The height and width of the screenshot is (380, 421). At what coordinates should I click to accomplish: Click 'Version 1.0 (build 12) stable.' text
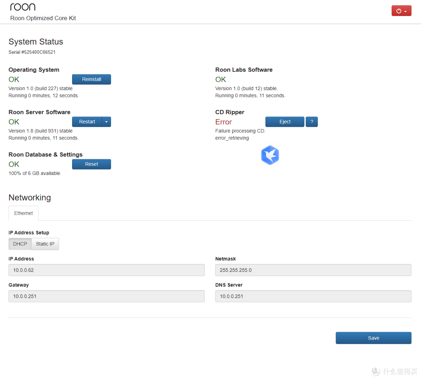(x=246, y=88)
